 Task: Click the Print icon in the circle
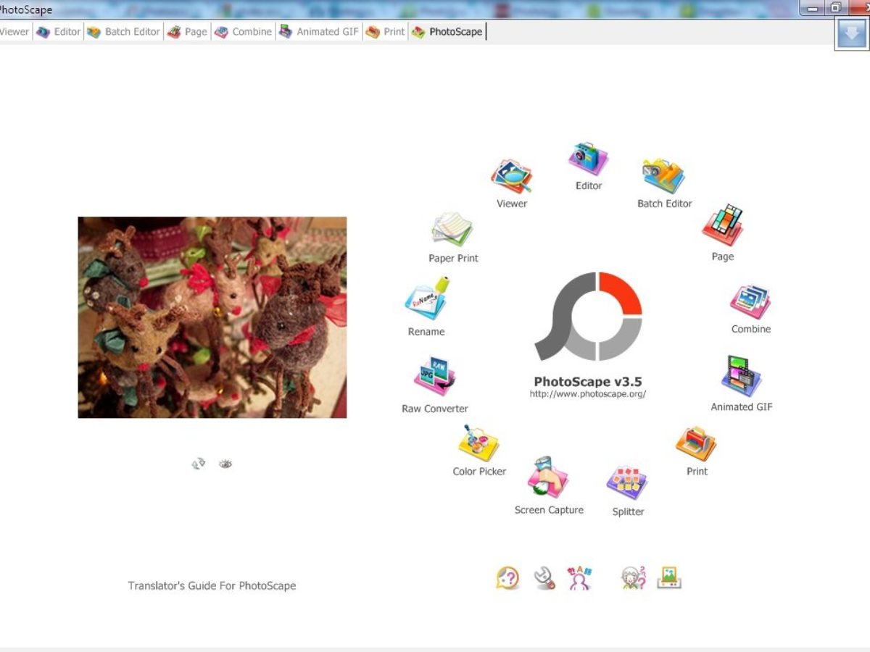pos(696,443)
